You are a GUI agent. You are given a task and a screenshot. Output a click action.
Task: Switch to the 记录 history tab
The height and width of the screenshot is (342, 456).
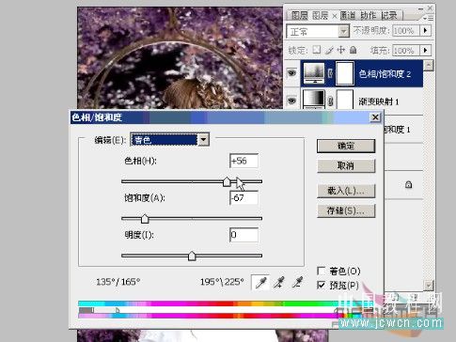pyautogui.click(x=389, y=15)
